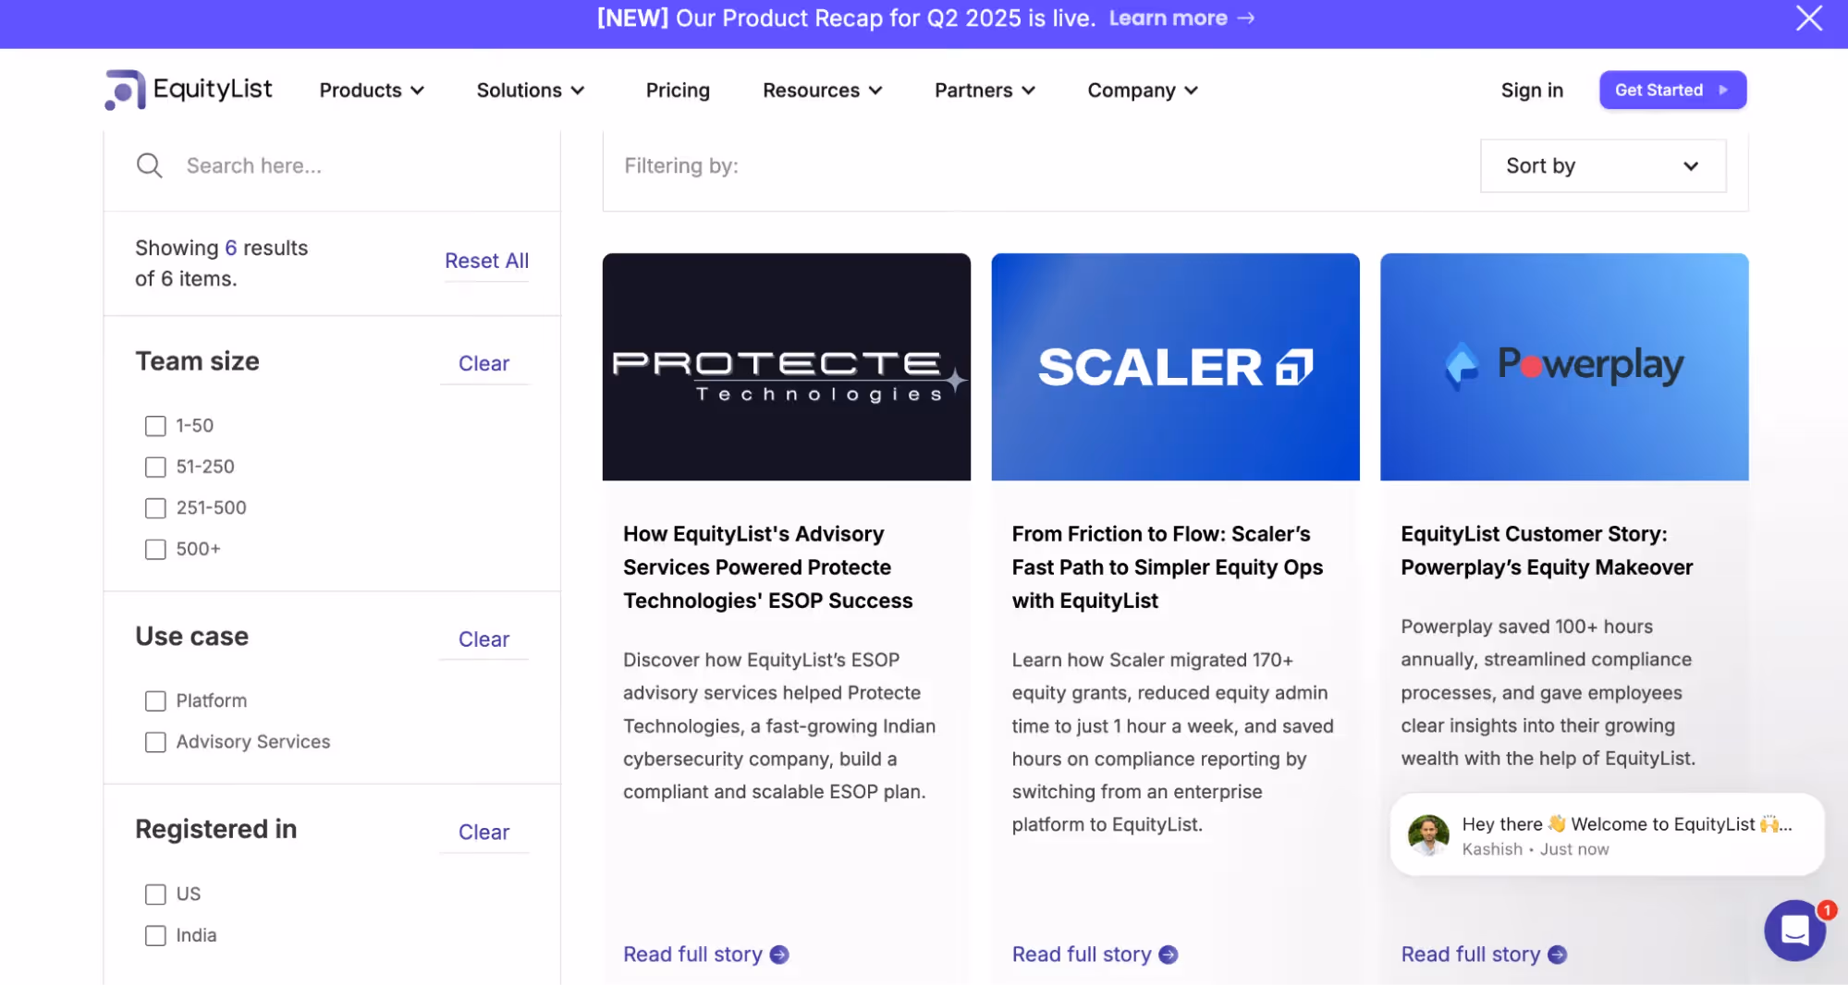Click Powerplay's Equity Makeover title
The width and height of the screenshot is (1848, 985).
tap(1547, 551)
